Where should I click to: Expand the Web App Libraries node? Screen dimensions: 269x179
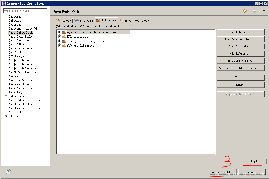59,46
